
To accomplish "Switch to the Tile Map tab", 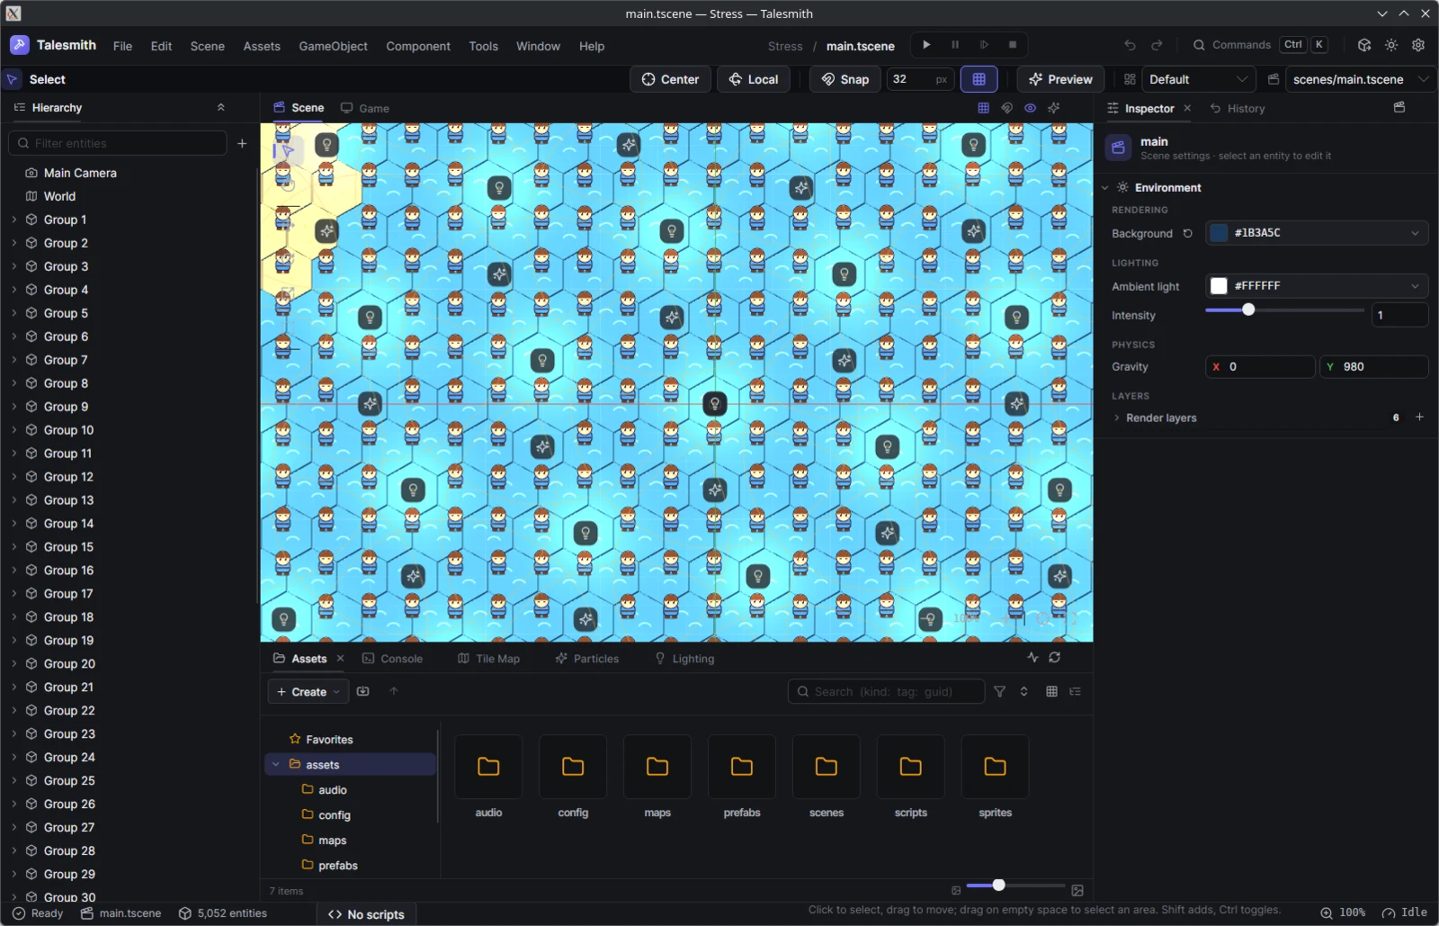I will click(489, 659).
